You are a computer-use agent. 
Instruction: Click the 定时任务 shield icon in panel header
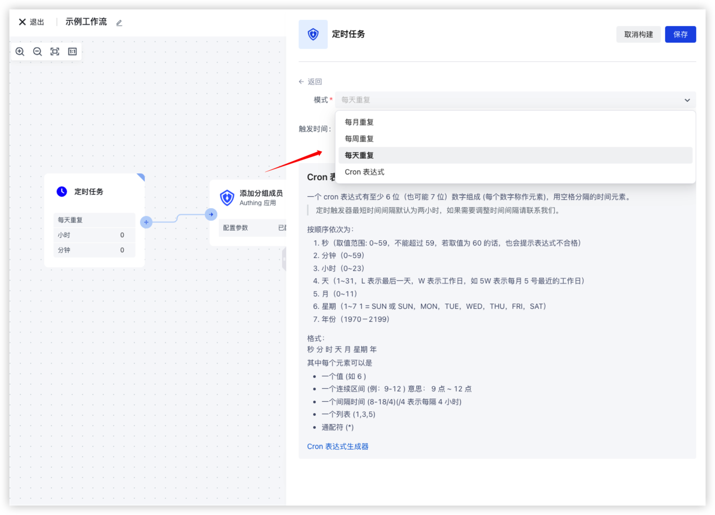click(x=313, y=34)
